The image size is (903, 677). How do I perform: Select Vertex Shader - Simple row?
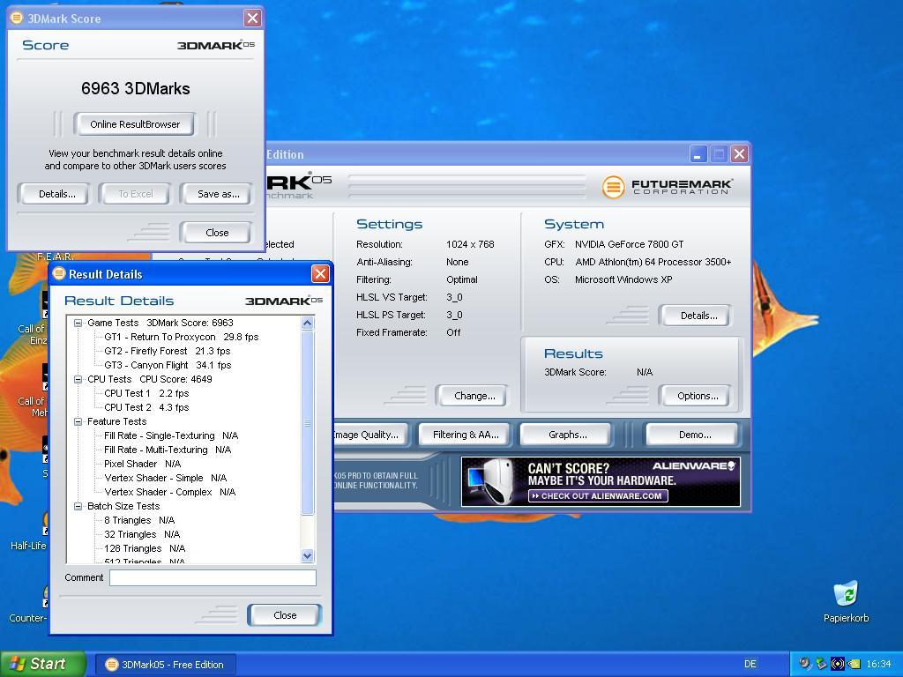click(x=165, y=478)
